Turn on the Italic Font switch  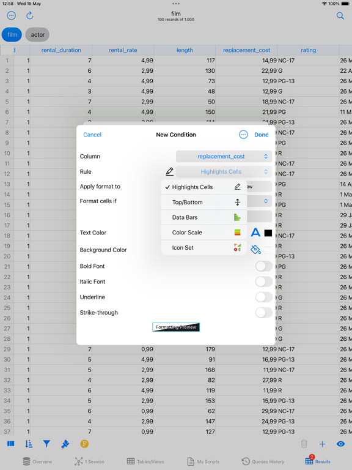pos(264,282)
